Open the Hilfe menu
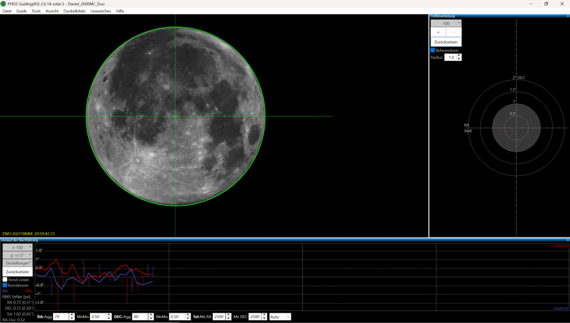 coord(120,11)
